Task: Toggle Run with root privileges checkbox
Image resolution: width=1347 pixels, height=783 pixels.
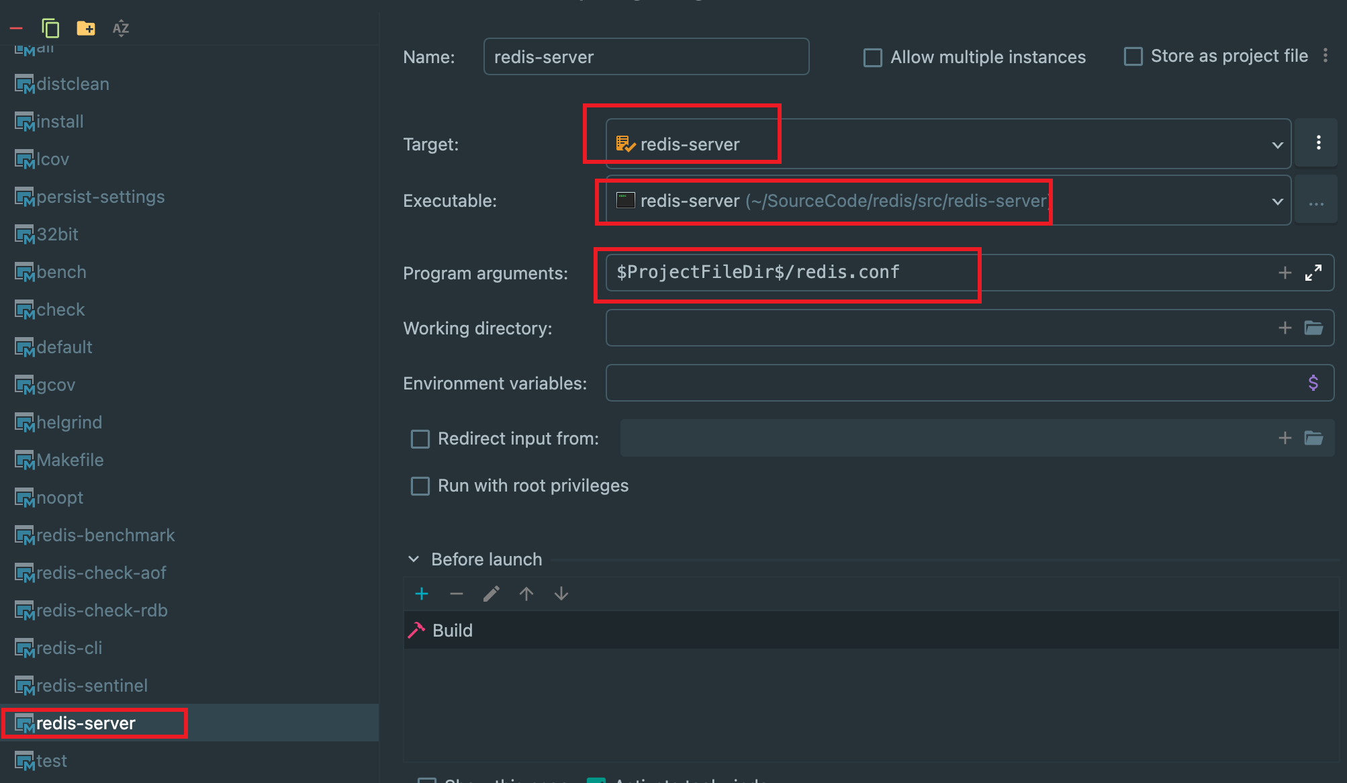Action: pyautogui.click(x=420, y=486)
